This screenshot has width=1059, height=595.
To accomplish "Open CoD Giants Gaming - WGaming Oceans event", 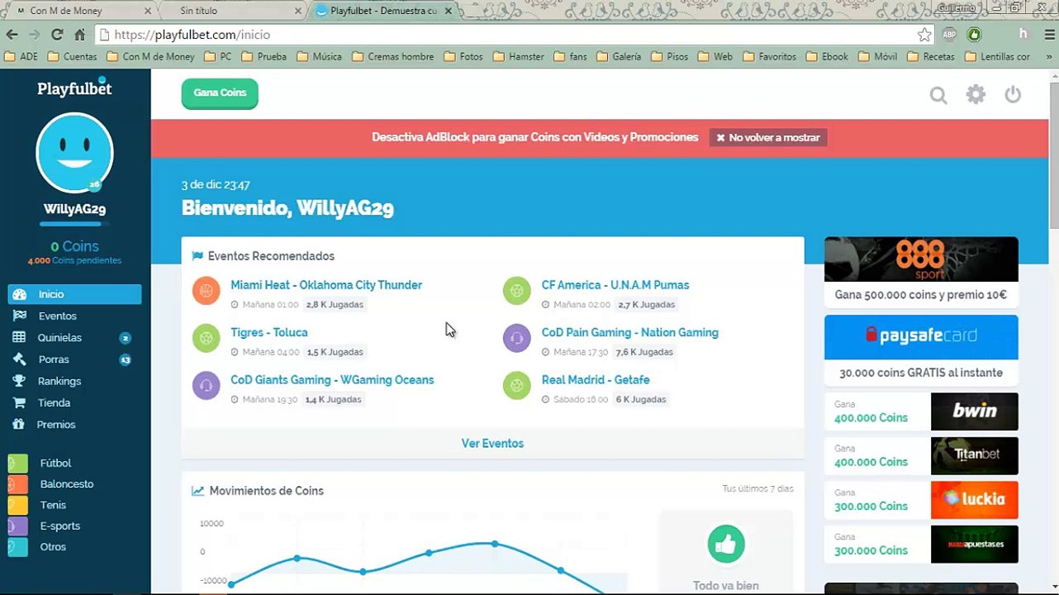I will coord(332,380).
